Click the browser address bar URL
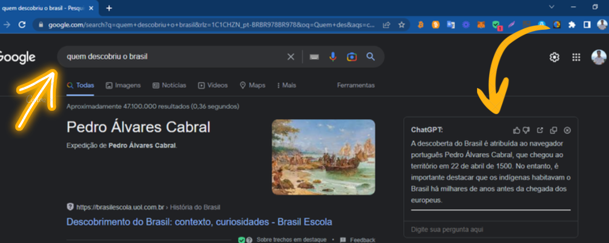This screenshot has height=243, width=609. 212,24
